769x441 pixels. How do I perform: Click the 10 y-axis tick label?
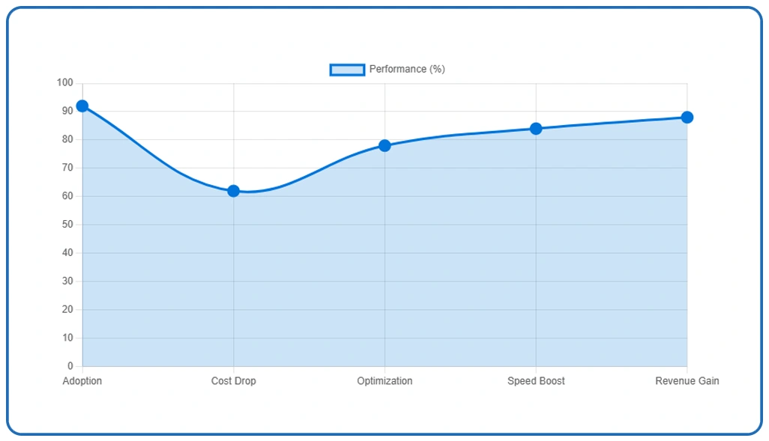coord(67,338)
